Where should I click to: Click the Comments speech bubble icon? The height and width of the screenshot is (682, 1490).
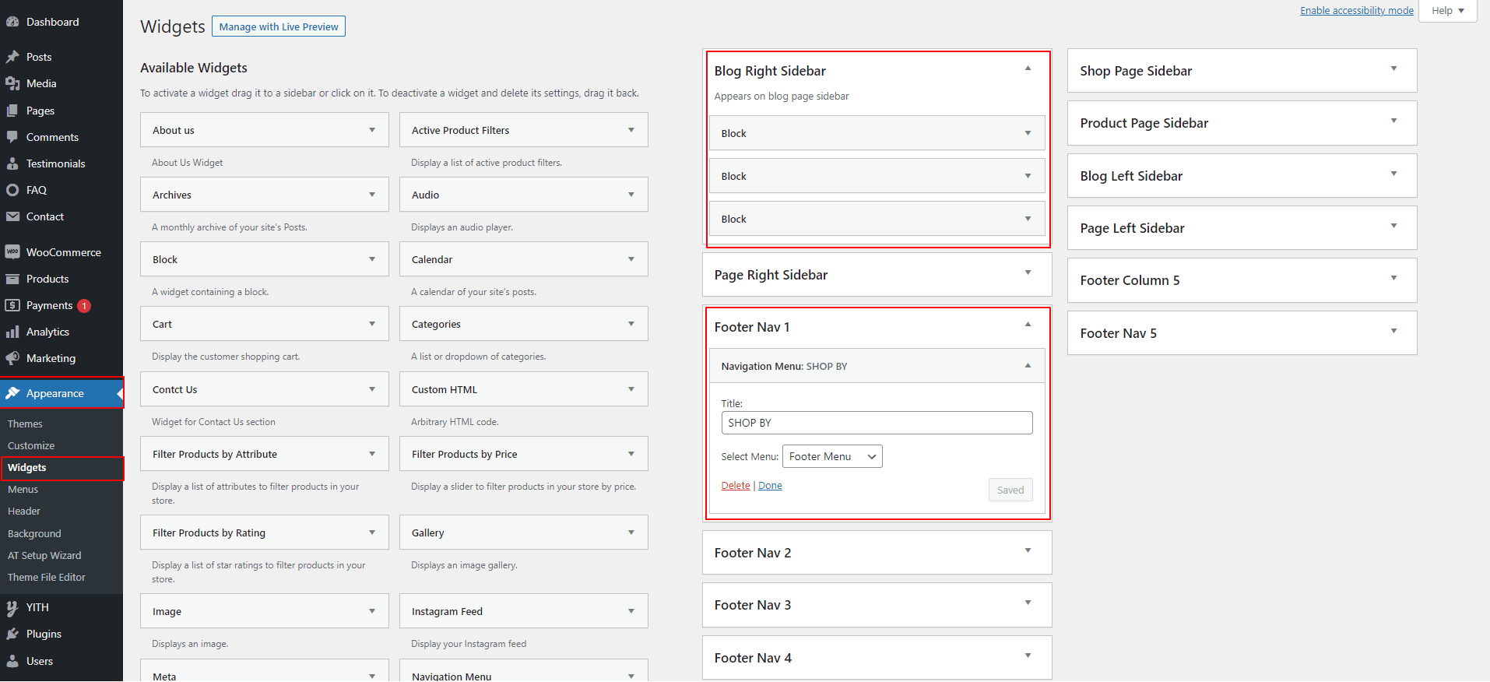[x=12, y=137]
